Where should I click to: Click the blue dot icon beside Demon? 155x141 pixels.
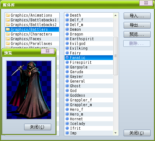pyautogui.click(x=67, y=29)
